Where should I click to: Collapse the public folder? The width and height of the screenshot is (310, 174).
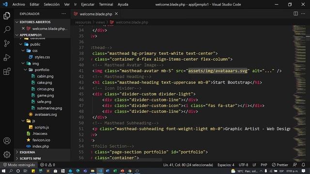[21, 44]
